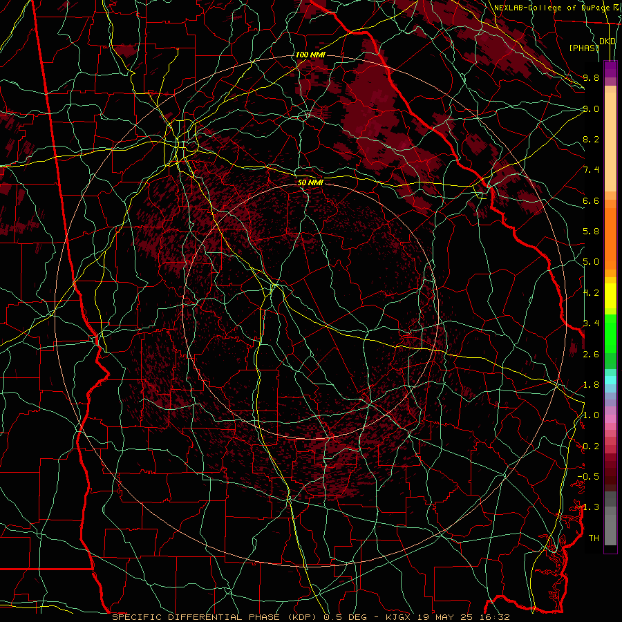Select the -1.3 scale label
Image resolution: width=622 pixels, height=622 pixels.
pyautogui.click(x=588, y=507)
